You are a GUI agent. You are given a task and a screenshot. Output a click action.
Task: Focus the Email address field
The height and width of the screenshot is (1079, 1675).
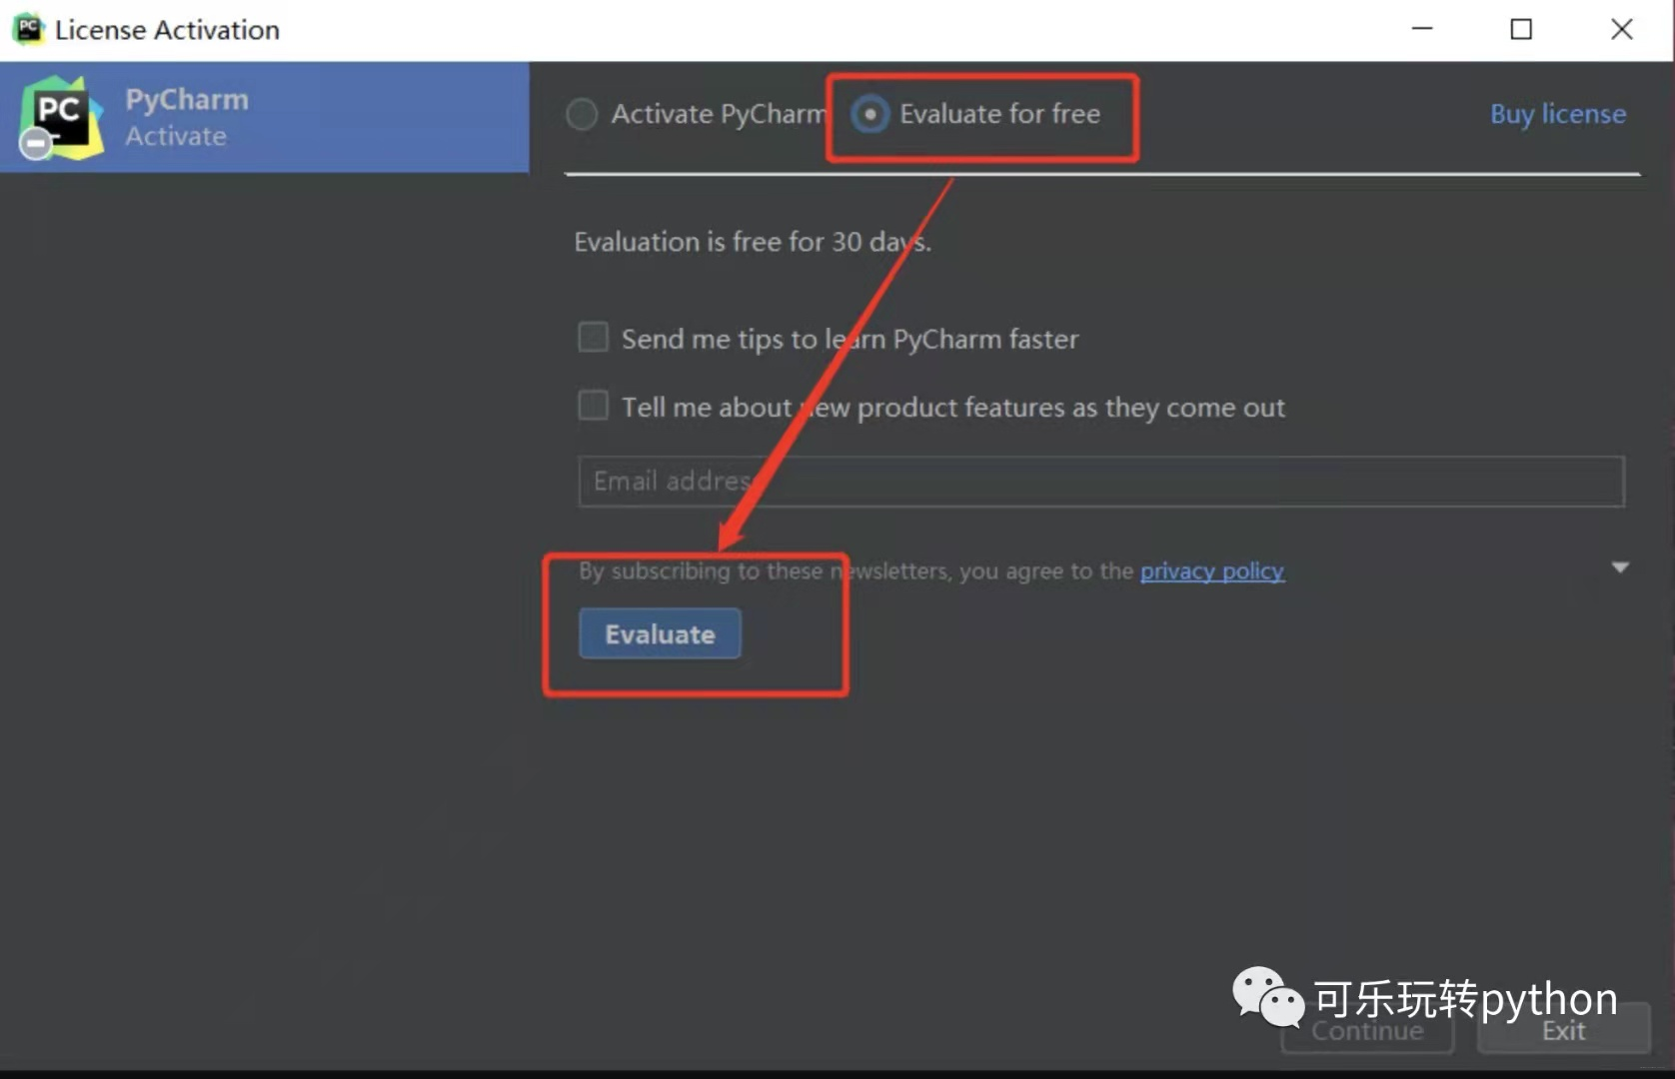click(1100, 482)
